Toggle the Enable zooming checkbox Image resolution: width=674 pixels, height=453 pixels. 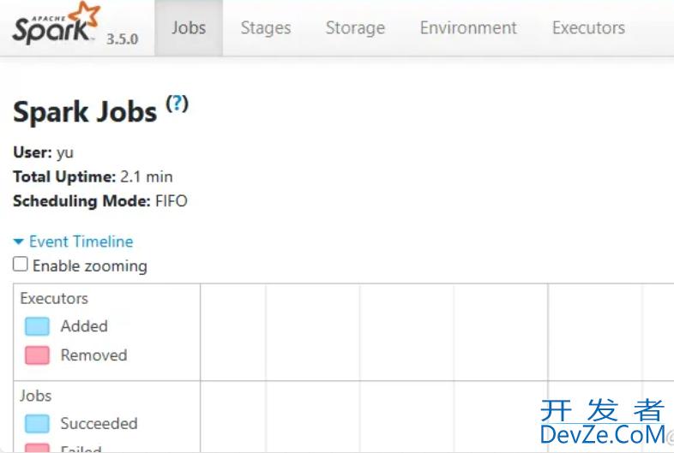pyautogui.click(x=21, y=264)
